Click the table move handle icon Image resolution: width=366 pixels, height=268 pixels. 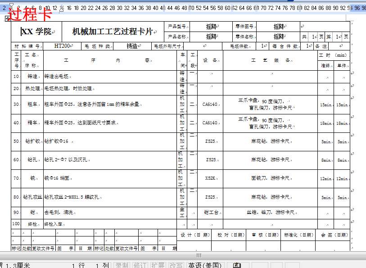[x=8, y=19]
